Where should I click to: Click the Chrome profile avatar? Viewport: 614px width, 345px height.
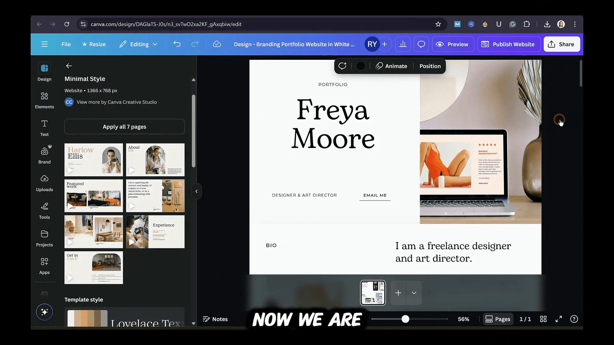click(561, 24)
